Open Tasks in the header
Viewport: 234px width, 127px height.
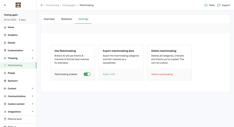[x=212, y=5]
